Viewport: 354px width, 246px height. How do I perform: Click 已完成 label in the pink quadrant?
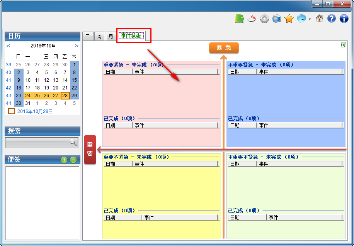(x=119, y=118)
